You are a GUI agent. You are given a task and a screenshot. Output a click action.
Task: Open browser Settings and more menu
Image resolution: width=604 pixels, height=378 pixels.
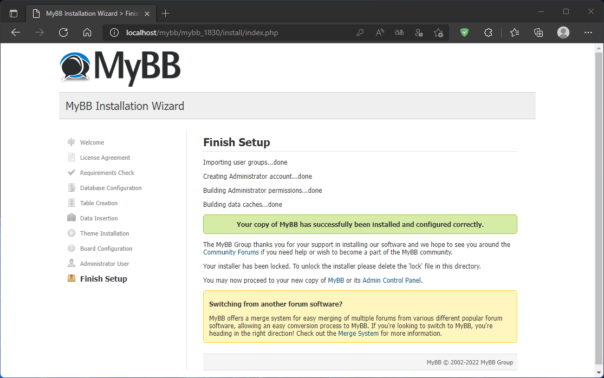(588, 32)
